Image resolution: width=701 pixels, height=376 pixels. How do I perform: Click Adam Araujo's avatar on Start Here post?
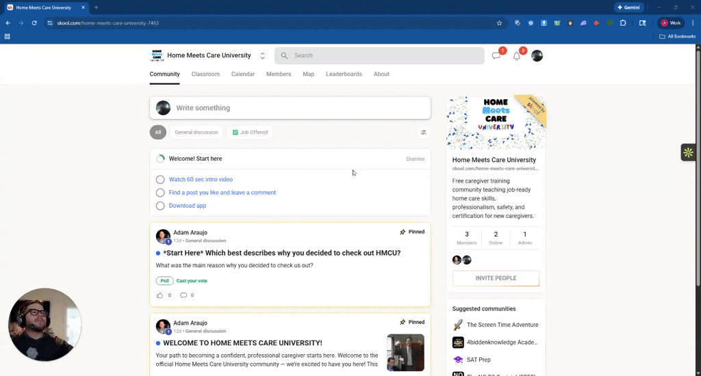[x=163, y=237]
